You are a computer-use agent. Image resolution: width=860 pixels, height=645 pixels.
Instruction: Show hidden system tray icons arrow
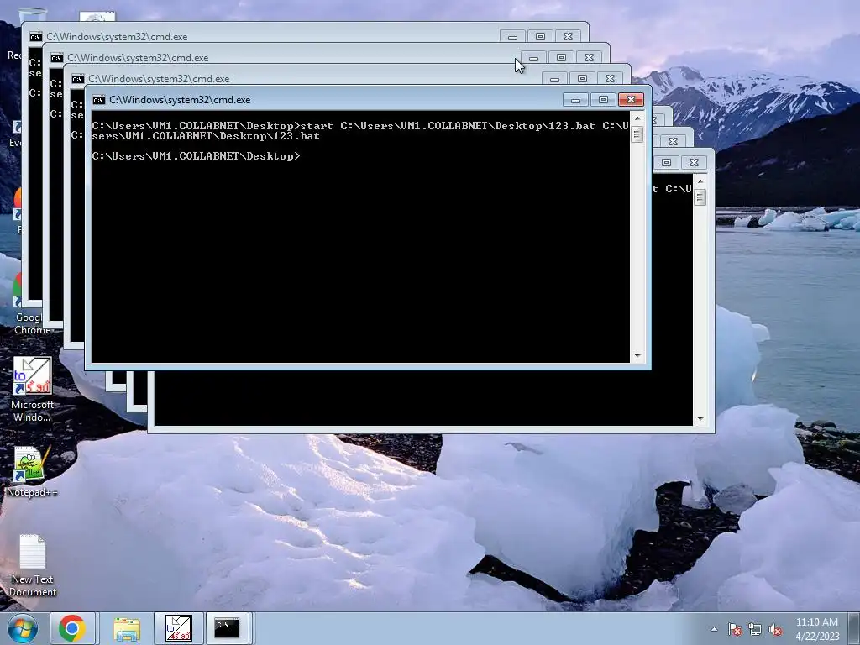tap(714, 630)
